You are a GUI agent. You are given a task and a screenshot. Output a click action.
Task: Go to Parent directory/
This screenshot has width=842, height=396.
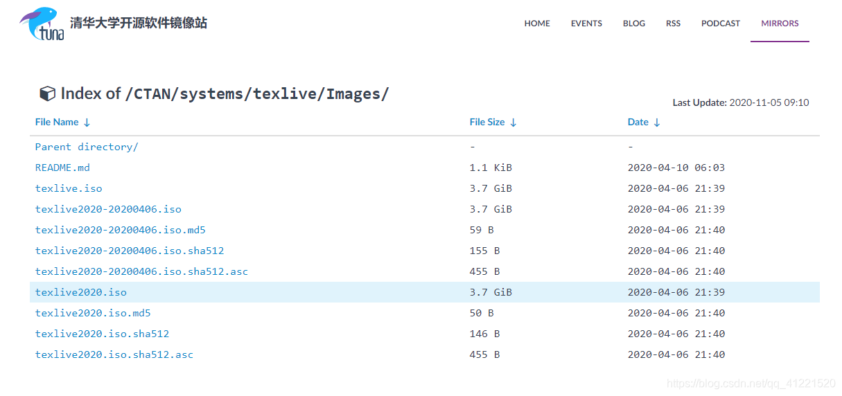tap(87, 147)
